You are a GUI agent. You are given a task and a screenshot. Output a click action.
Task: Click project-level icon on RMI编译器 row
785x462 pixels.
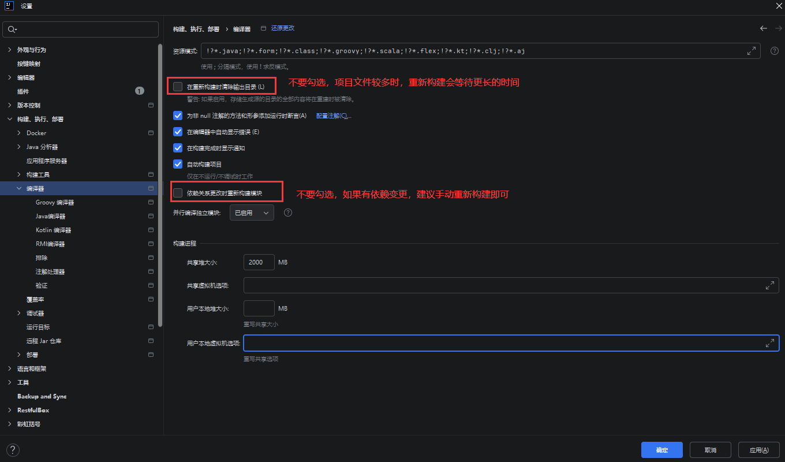pos(151,244)
